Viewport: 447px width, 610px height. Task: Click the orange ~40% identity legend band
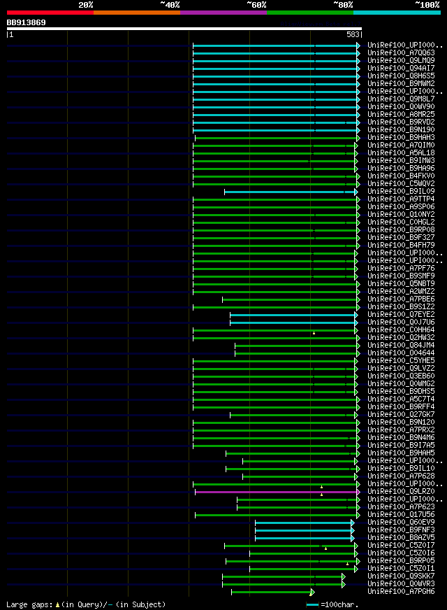(x=137, y=13)
